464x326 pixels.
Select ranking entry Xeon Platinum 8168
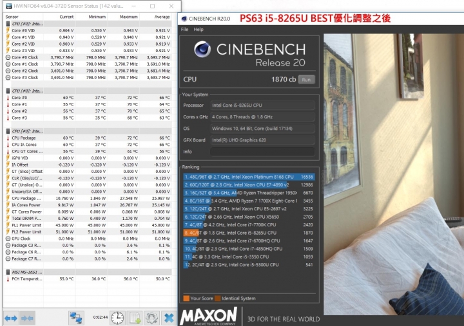[x=249, y=177]
